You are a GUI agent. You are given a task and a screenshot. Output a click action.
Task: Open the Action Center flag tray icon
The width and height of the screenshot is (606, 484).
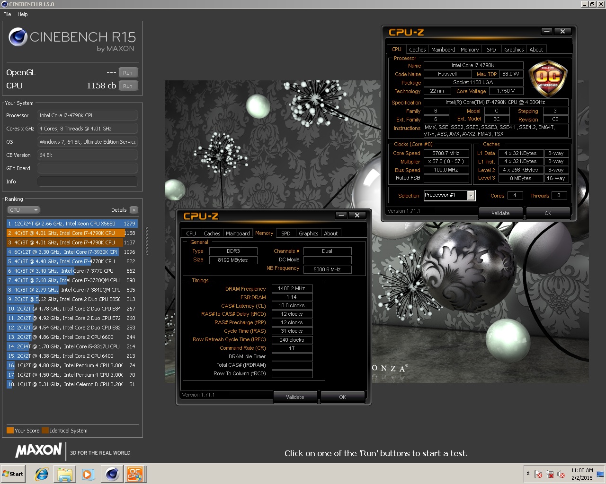pyautogui.click(x=538, y=474)
